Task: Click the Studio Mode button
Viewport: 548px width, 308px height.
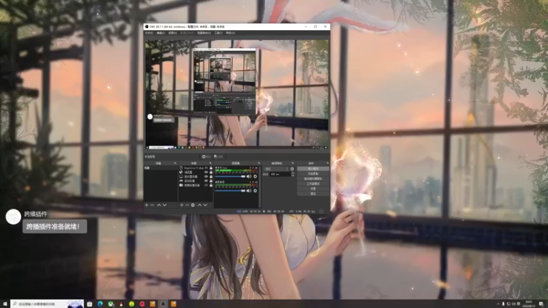Action: (313, 183)
